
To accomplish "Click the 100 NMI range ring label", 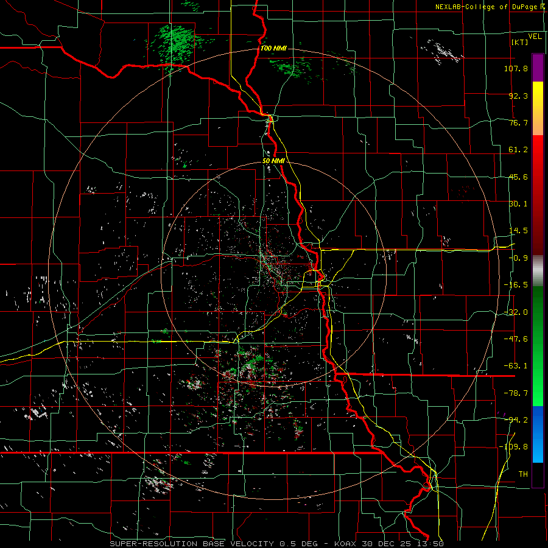I will pyautogui.click(x=273, y=48).
